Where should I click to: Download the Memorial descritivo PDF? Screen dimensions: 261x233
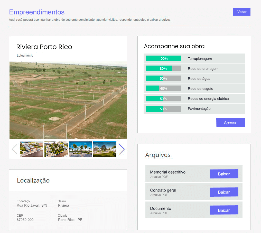point(224,174)
